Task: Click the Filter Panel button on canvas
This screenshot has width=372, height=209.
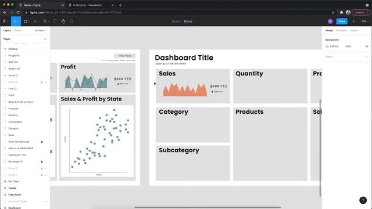Action: [125, 56]
